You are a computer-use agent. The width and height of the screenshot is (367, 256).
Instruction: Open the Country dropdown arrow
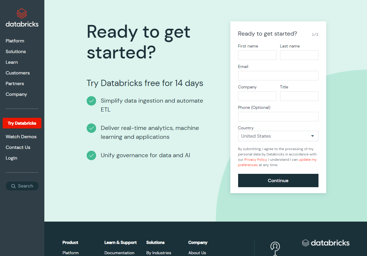coord(313,136)
